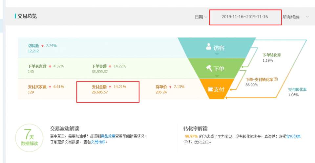Click the help icon beside 下单-支付转化率
The image size is (315, 163).
tap(276, 79)
